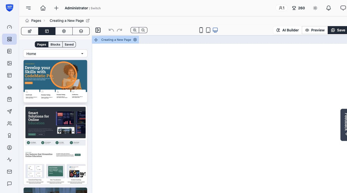Select the Pages template tab

click(x=42, y=44)
